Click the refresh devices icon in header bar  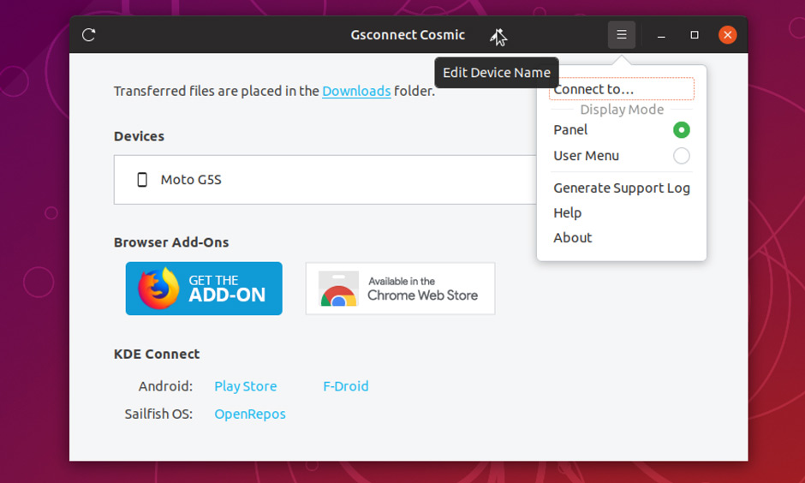pyautogui.click(x=89, y=35)
